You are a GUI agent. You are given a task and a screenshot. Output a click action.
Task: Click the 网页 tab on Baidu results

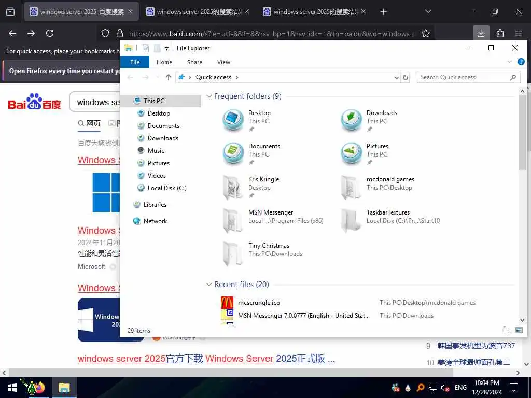point(89,123)
